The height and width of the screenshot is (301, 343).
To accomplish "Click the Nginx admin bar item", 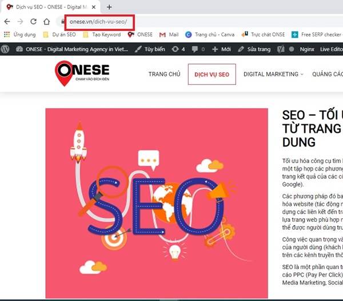I will (307, 49).
